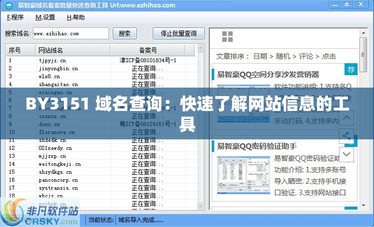Click the 网站域名 column header

(73, 50)
